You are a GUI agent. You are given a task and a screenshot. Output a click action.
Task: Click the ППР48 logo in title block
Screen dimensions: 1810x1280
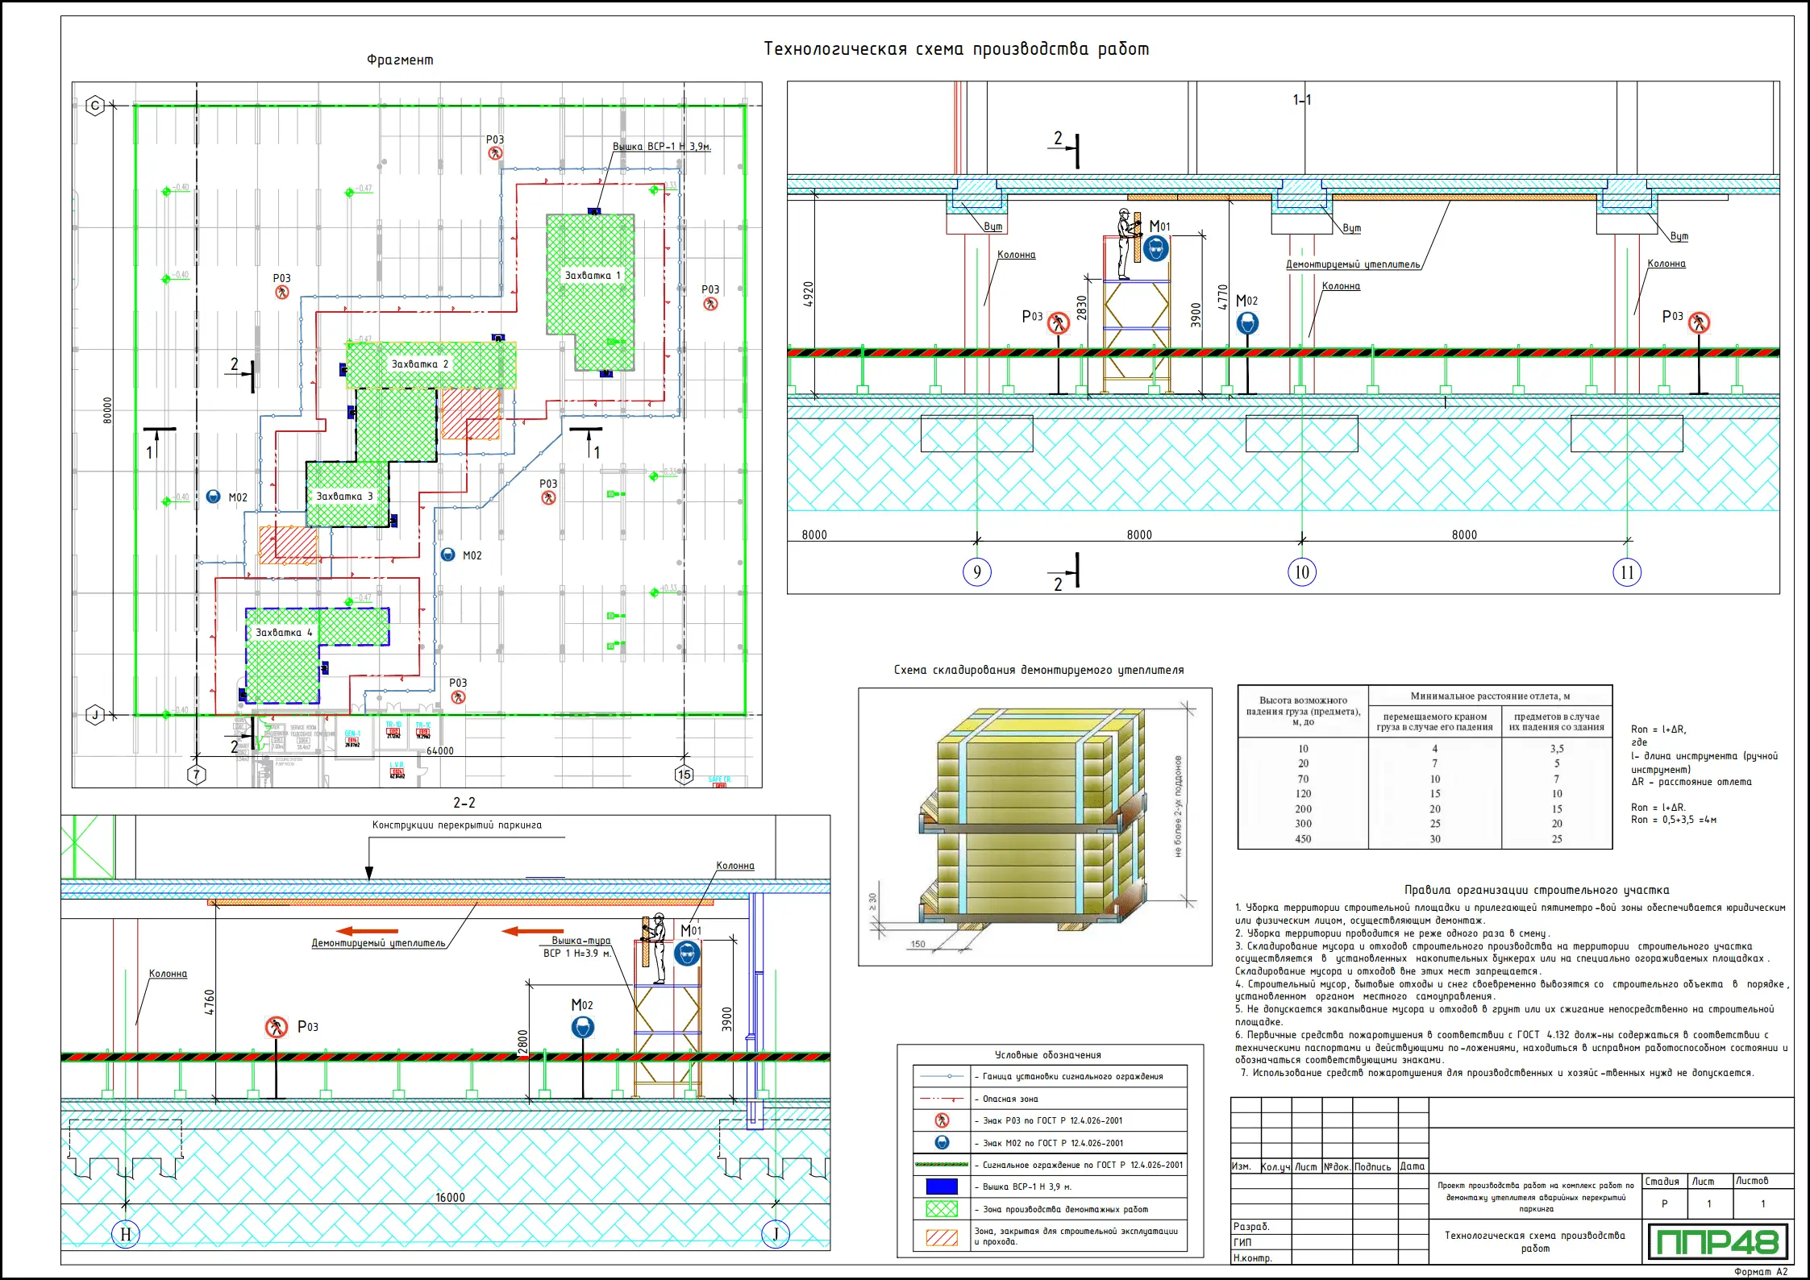point(1717,1241)
